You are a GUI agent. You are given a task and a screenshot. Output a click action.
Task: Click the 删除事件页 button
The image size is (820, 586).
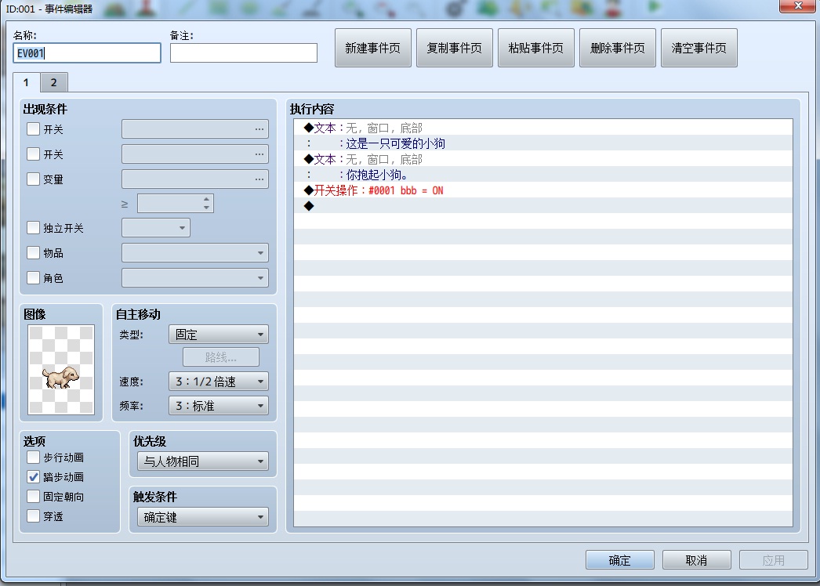coord(618,48)
